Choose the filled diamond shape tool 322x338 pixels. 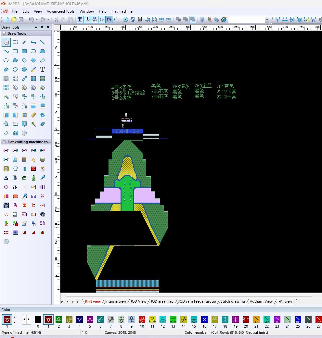click(x=33, y=60)
